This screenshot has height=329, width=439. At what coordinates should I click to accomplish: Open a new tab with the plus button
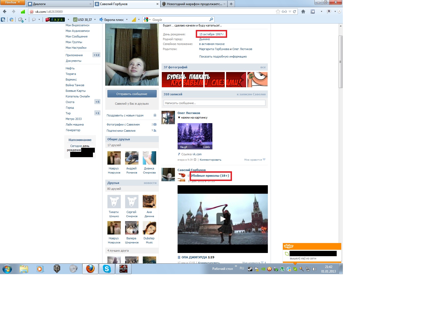coord(231,4)
